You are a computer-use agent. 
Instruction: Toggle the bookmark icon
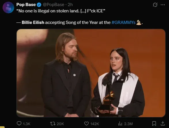(154, 124)
